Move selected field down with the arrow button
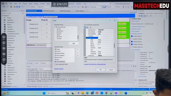Viewport: 171px width, 96px height. (78, 53)
